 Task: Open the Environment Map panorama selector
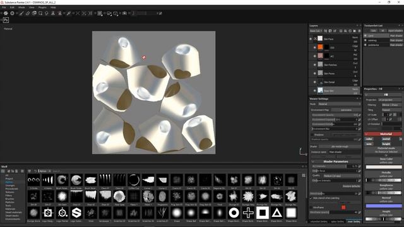click(x=346, y=110)
